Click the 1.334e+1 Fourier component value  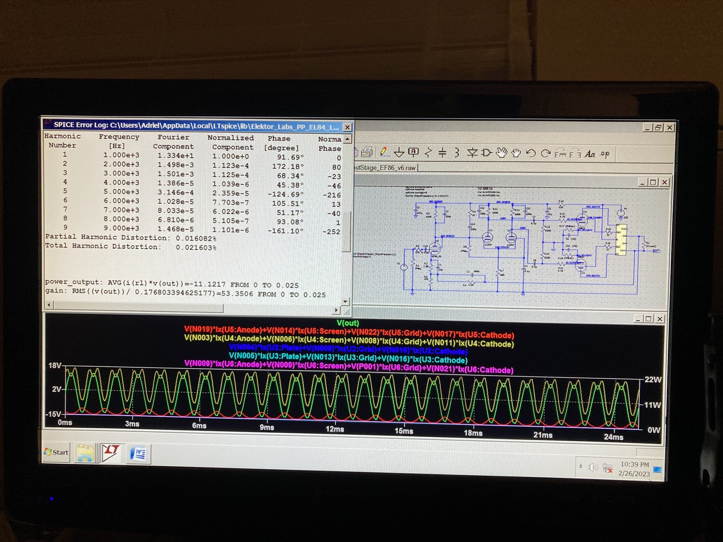tap(175, 155)
